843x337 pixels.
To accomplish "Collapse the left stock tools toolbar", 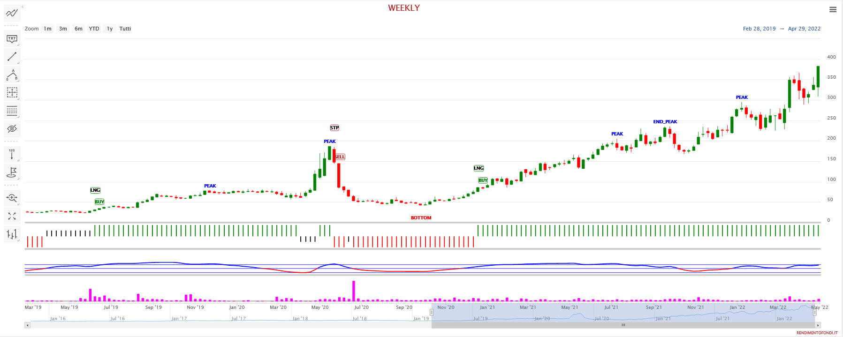I will coord(23,7).
